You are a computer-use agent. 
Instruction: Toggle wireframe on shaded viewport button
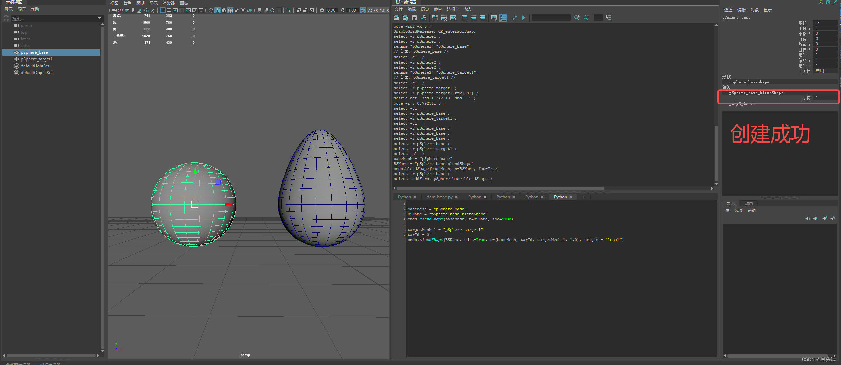[230, 10]
